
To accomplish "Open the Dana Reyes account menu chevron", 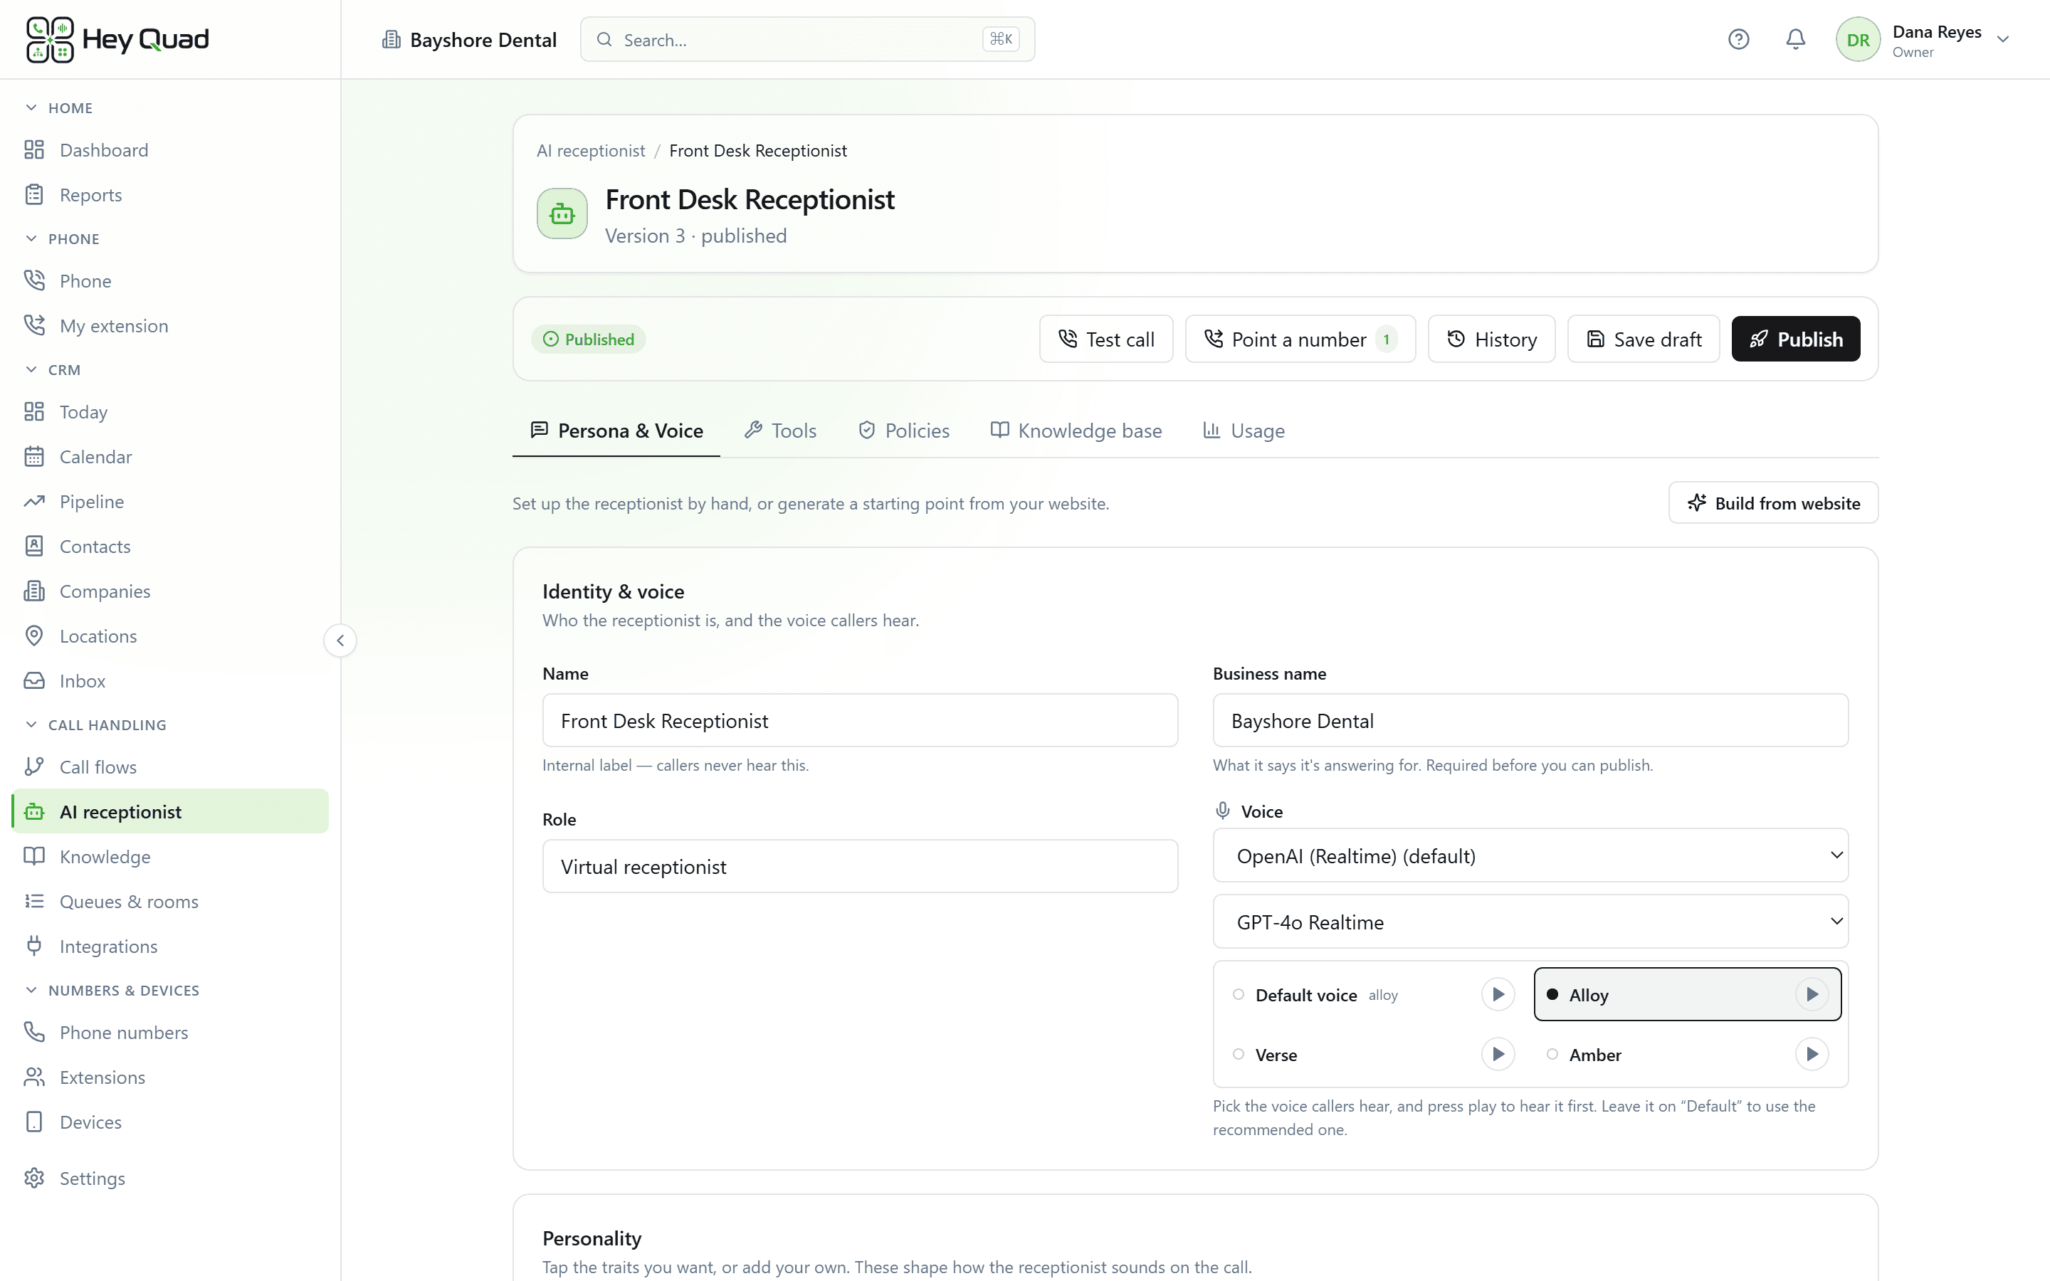I will (x=2002, y=39).
